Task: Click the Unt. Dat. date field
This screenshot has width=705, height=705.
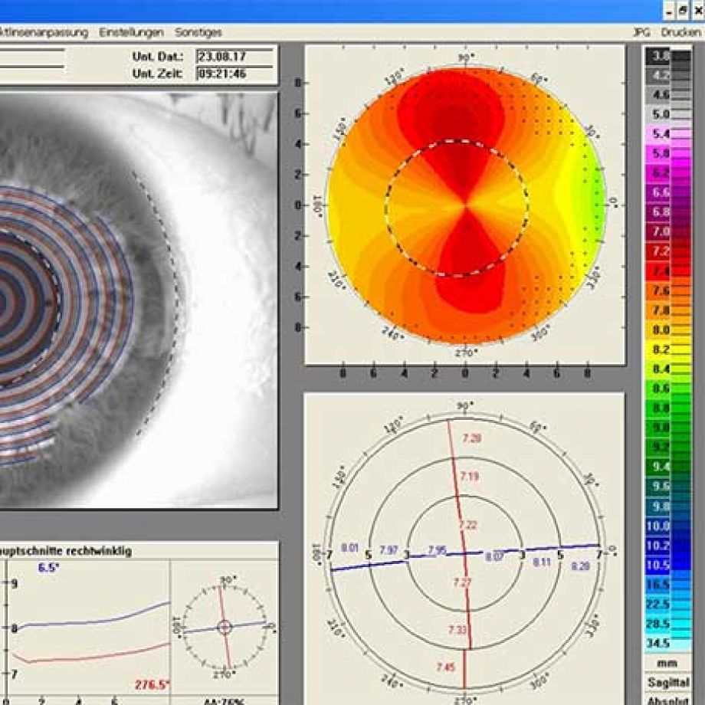Action: (x=234, y=56)
